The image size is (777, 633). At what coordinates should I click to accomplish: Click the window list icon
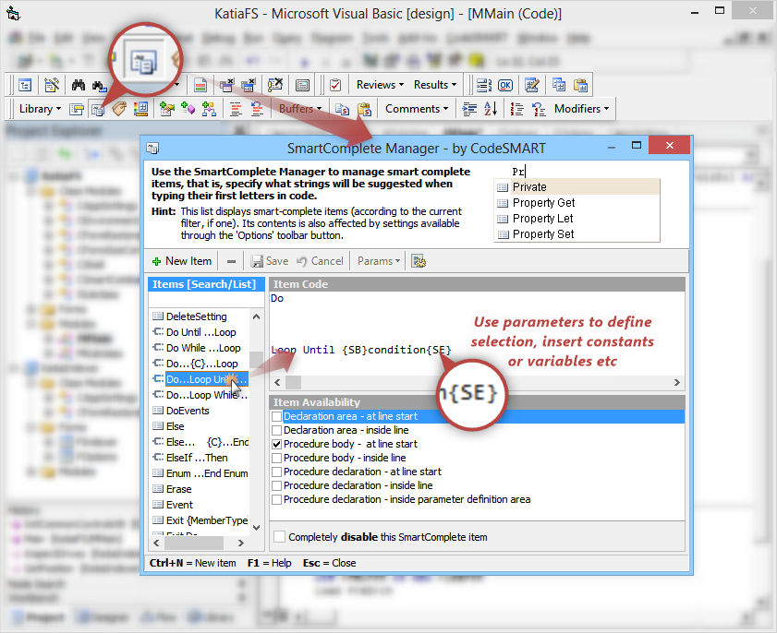(x=302, y=85)
